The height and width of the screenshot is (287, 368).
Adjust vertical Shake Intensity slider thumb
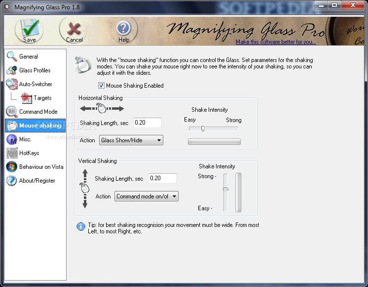(225, 189)
